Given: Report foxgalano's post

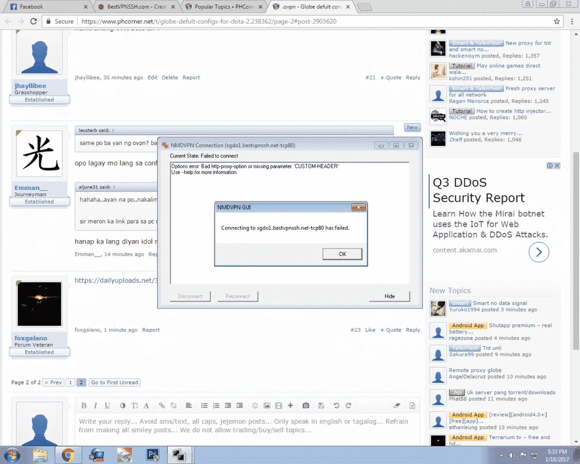Looking at the screenshot, I should click(151, 330).
